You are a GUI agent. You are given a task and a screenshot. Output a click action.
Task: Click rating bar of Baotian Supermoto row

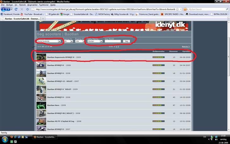pyautogui.click(x=159, y=57)
